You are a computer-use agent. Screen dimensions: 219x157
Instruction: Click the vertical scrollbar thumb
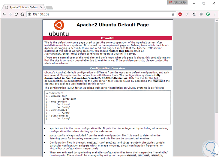217,67
